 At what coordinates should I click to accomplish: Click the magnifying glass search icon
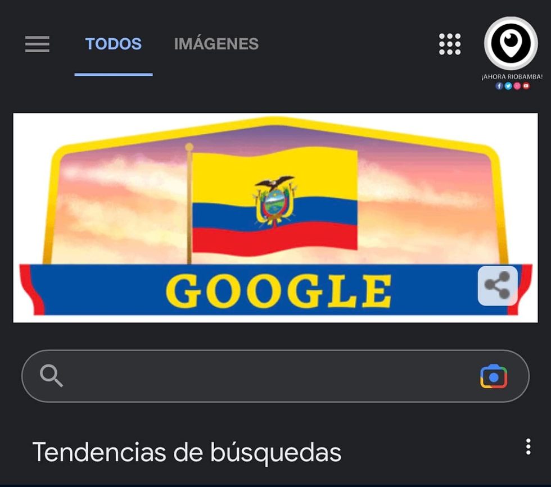[x=51, y=376]
